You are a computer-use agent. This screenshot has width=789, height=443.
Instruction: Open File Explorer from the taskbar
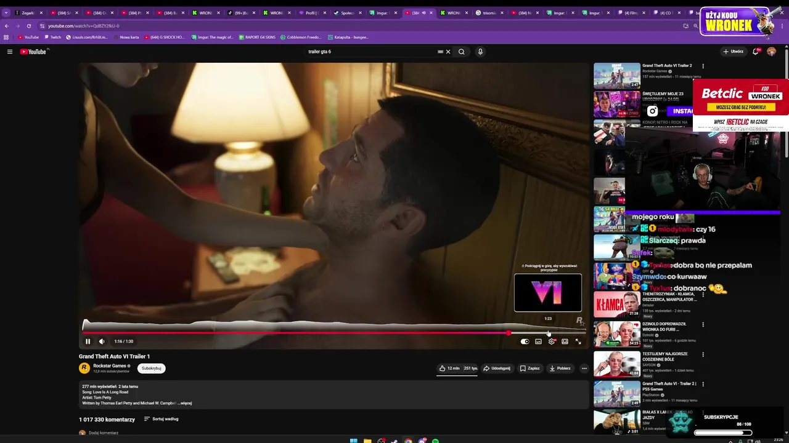pos(367,441)
